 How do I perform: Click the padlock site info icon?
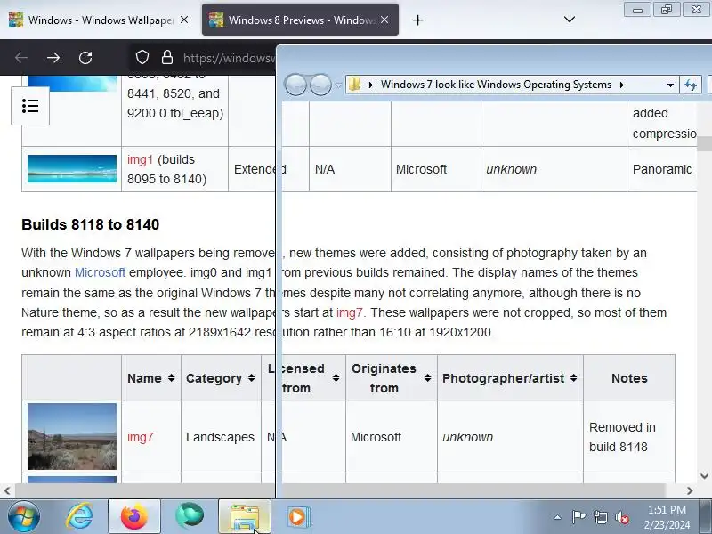pyautogui.click(x=167, y=58)
